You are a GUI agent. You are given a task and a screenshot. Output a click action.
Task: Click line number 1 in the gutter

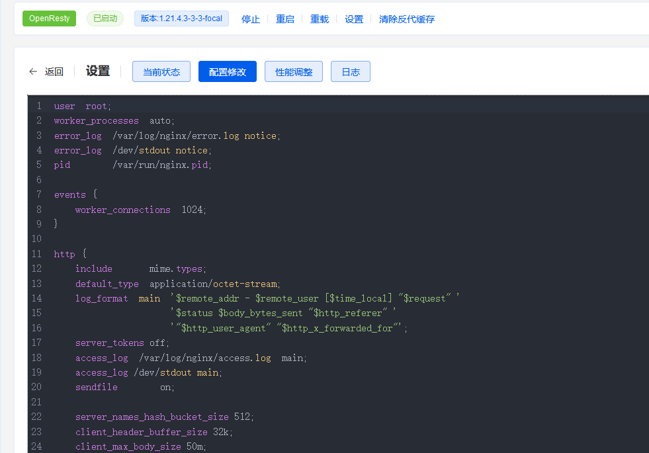pos(39,106)
